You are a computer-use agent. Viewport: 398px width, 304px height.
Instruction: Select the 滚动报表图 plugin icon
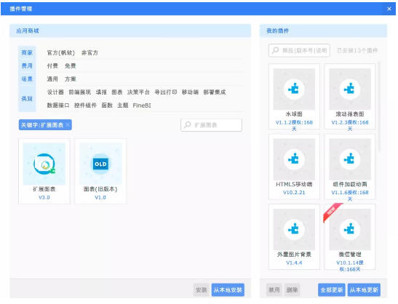tap(350, 89)
